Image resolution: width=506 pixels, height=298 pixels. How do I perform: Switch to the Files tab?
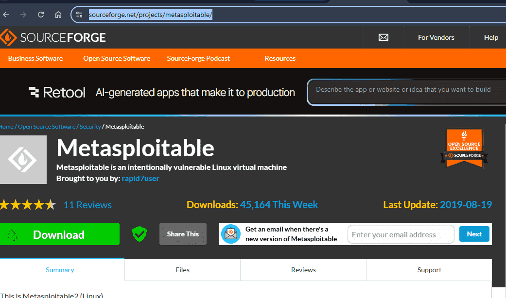[x=182, y=270]
